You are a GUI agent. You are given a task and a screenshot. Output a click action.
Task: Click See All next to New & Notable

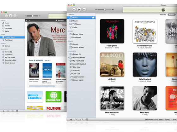point(47,60)
